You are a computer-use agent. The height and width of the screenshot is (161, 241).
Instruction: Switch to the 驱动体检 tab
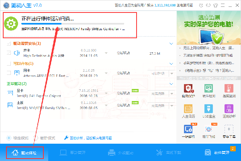point(24,153)
